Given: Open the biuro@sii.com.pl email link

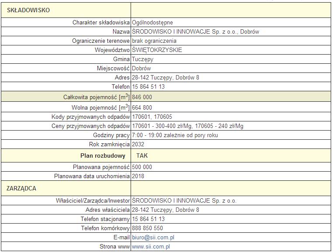Looking at the screenshot, I should tap(153, 238).
